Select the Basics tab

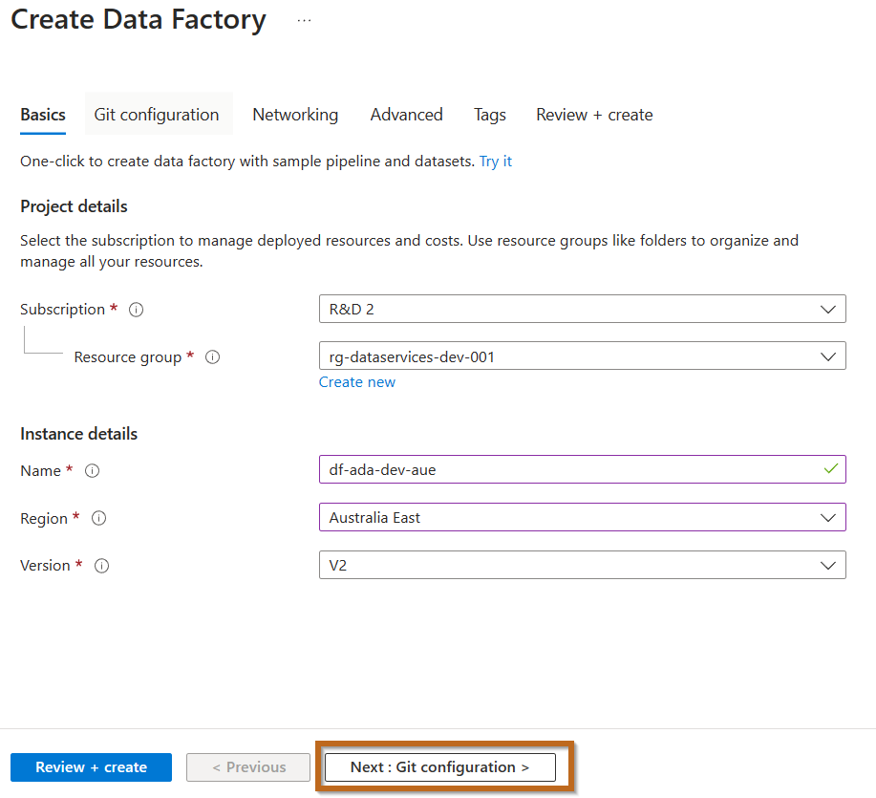pos(43,115)
